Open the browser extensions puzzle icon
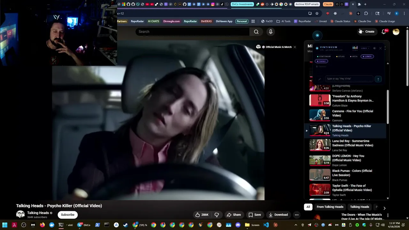The width and height of the screenshot is (409, 230). tap(366, 13)
